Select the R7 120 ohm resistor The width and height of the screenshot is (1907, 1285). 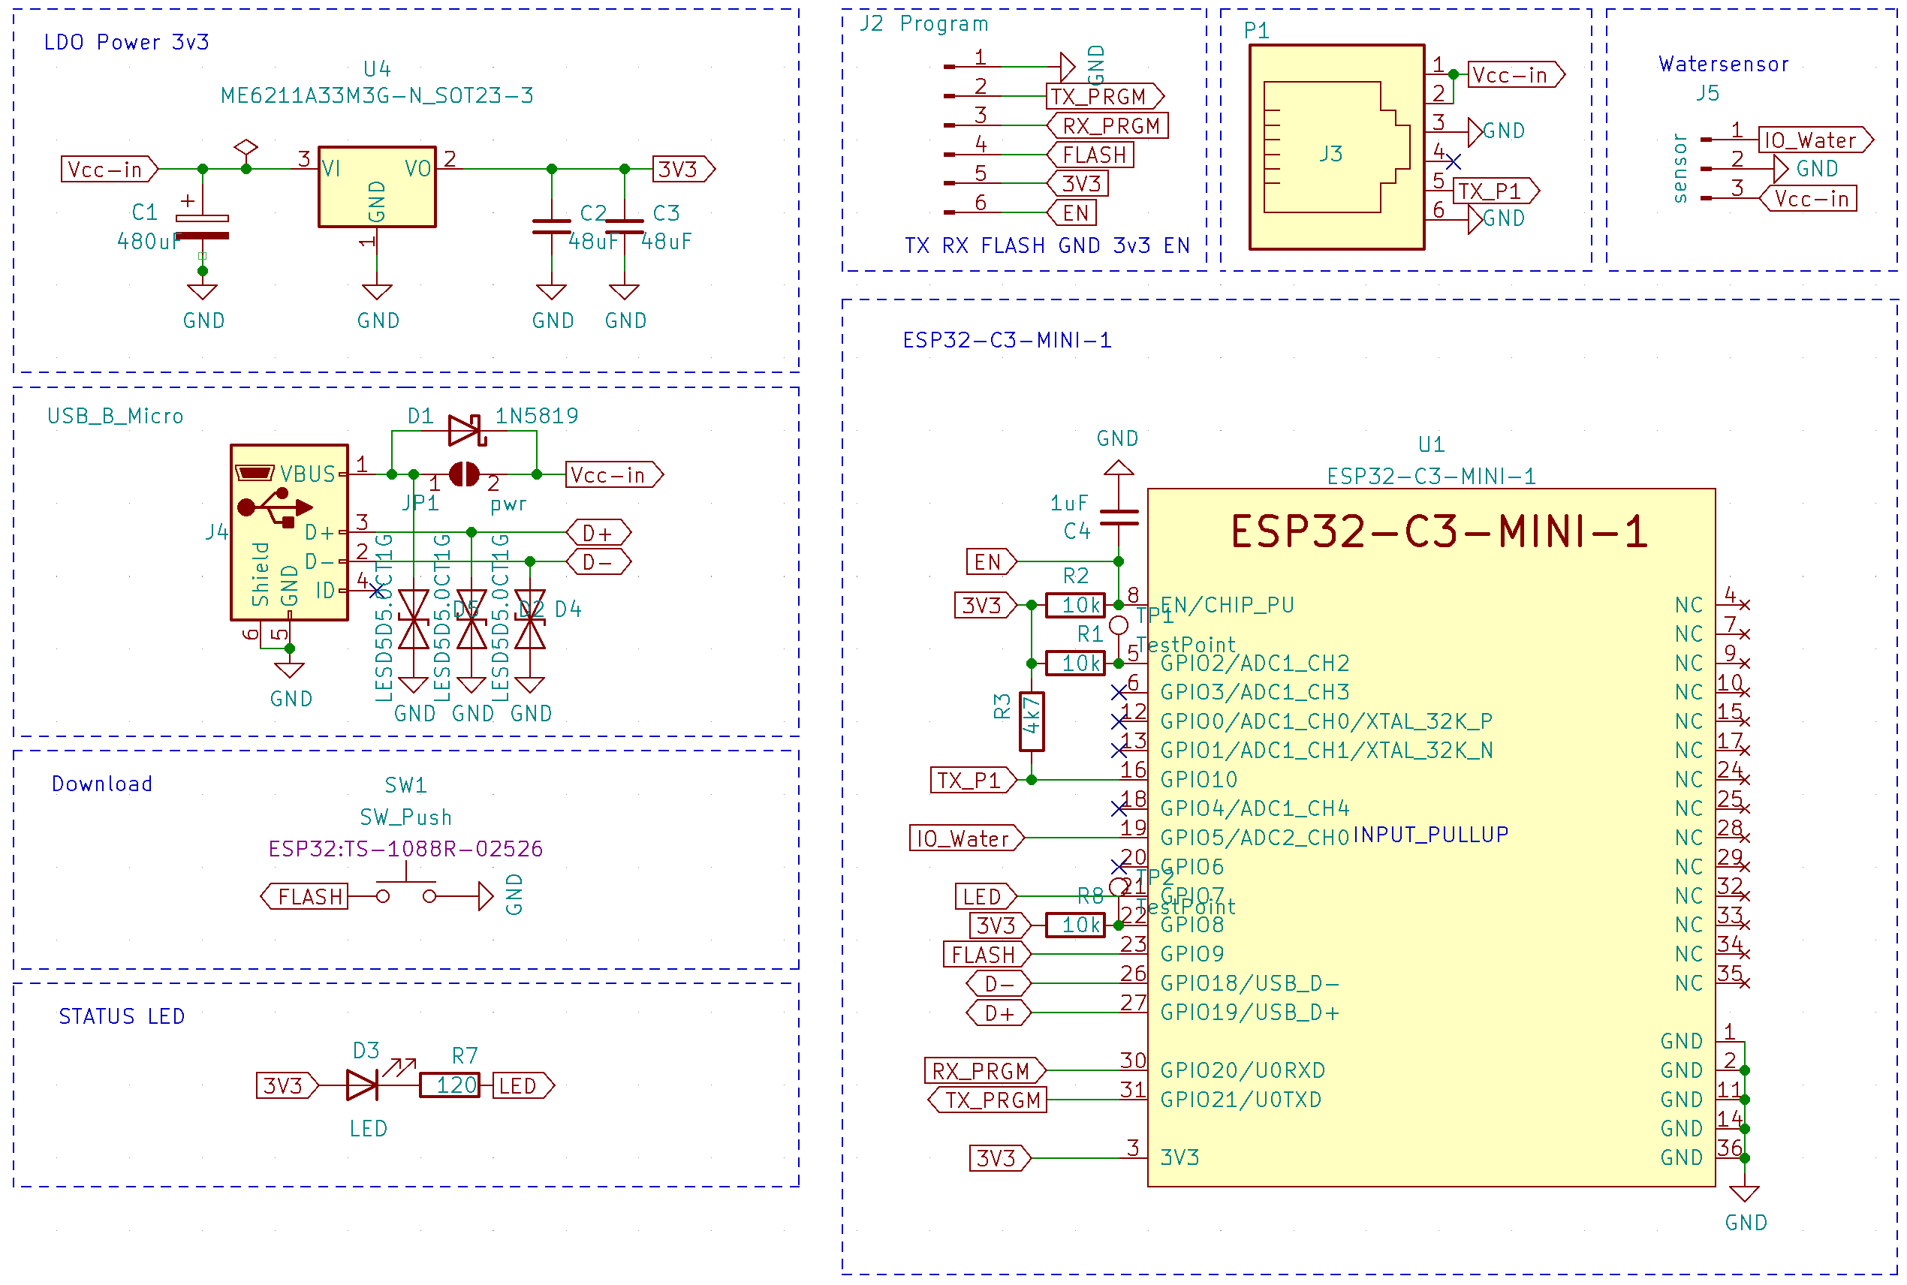pyautogui.click(x=449, y=1085)
